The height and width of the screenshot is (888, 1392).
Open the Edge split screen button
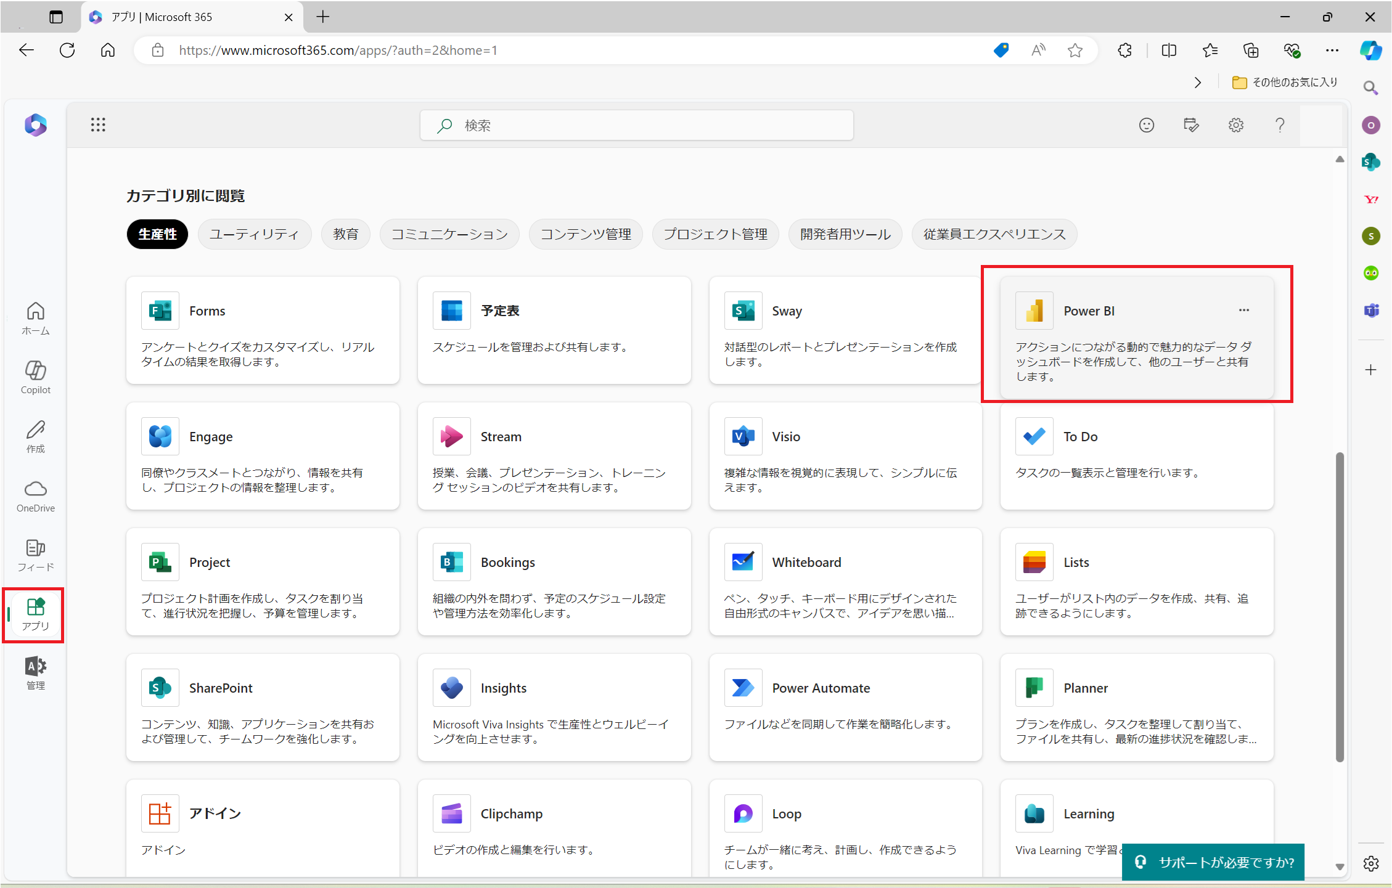[1169, 51]
